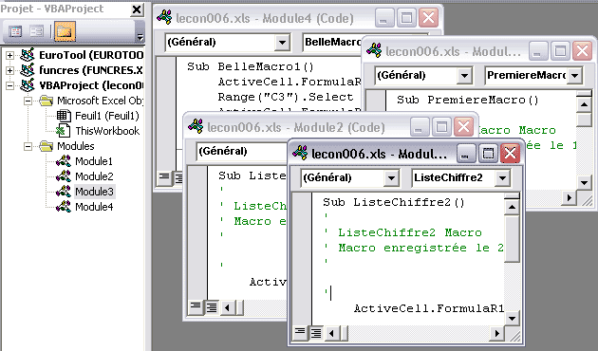Collapse the Microsoft Excel Objects folder
Viewport: 598px width, 351px height.
pos(28,101)
